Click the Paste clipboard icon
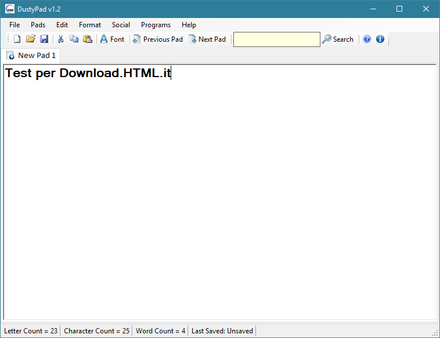 [x=88, y=39]
